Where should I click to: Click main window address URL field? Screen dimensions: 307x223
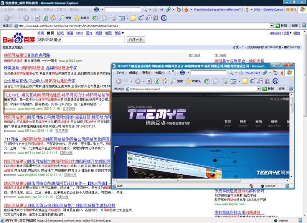pyautogui.click(x=144, y=26)
